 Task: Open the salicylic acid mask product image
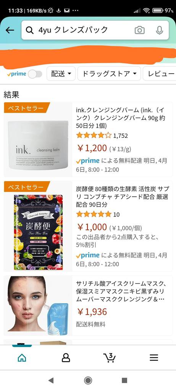pos(38,305)
